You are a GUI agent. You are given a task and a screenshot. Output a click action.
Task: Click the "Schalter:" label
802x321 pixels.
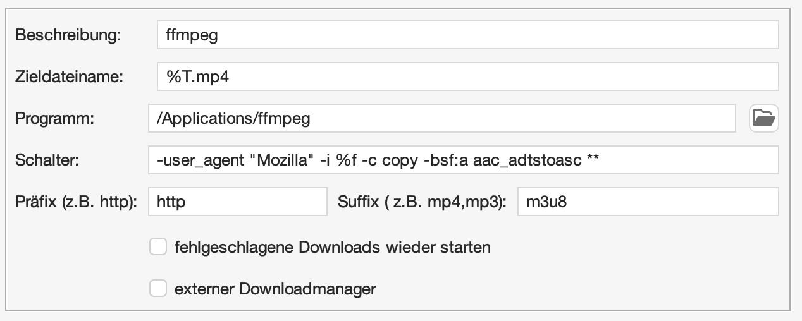click(x=47, y=160)
